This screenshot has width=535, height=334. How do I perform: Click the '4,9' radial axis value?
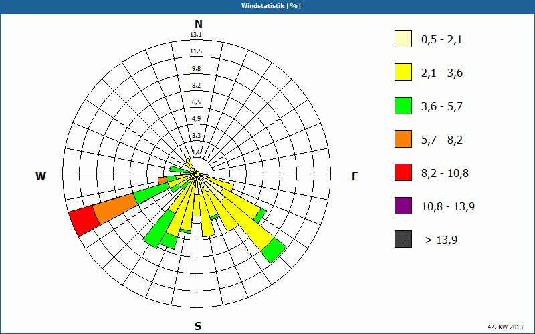[196, 119]
